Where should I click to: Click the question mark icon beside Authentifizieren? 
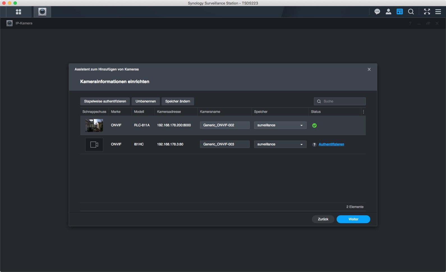[x=314, y=145]
